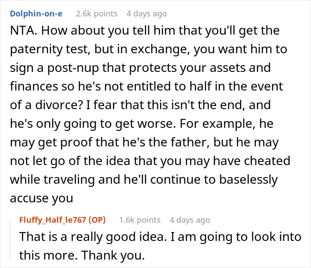Open the top comment's 4 days ago timestamp
311x268 pixels.
tap(147, 14)
